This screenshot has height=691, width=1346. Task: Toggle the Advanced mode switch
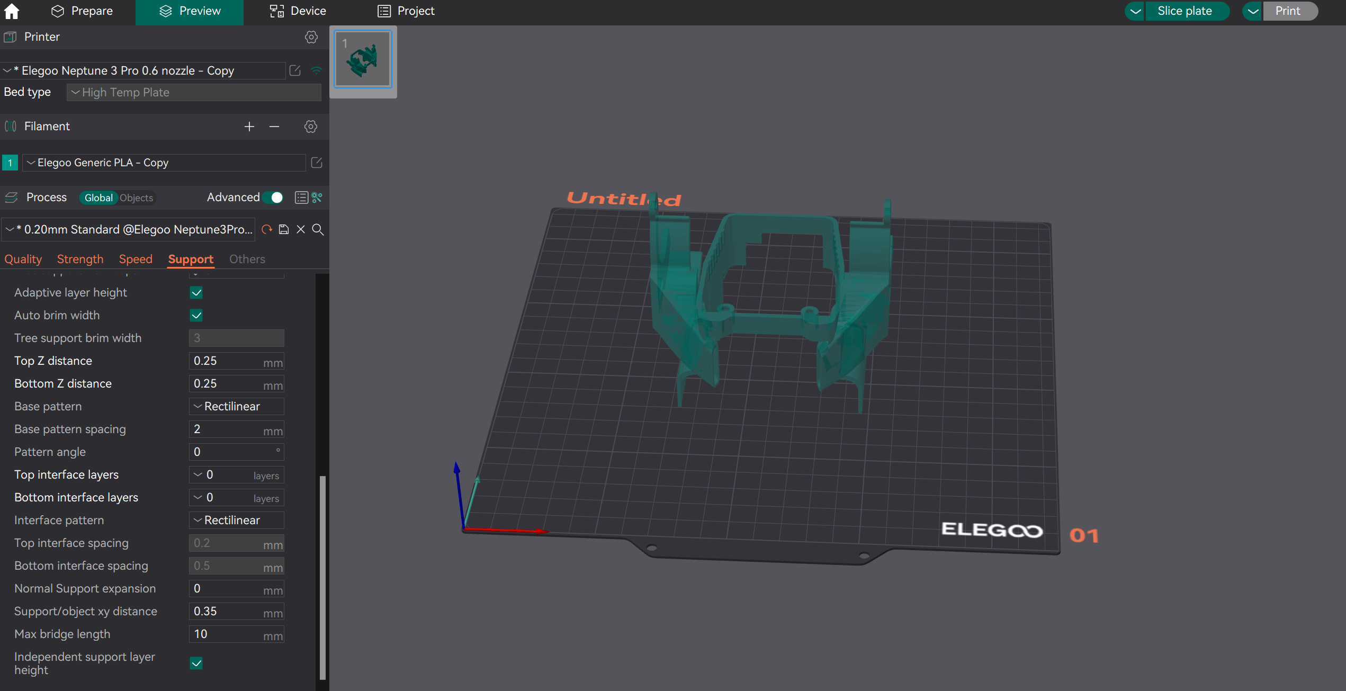(274, 198)
